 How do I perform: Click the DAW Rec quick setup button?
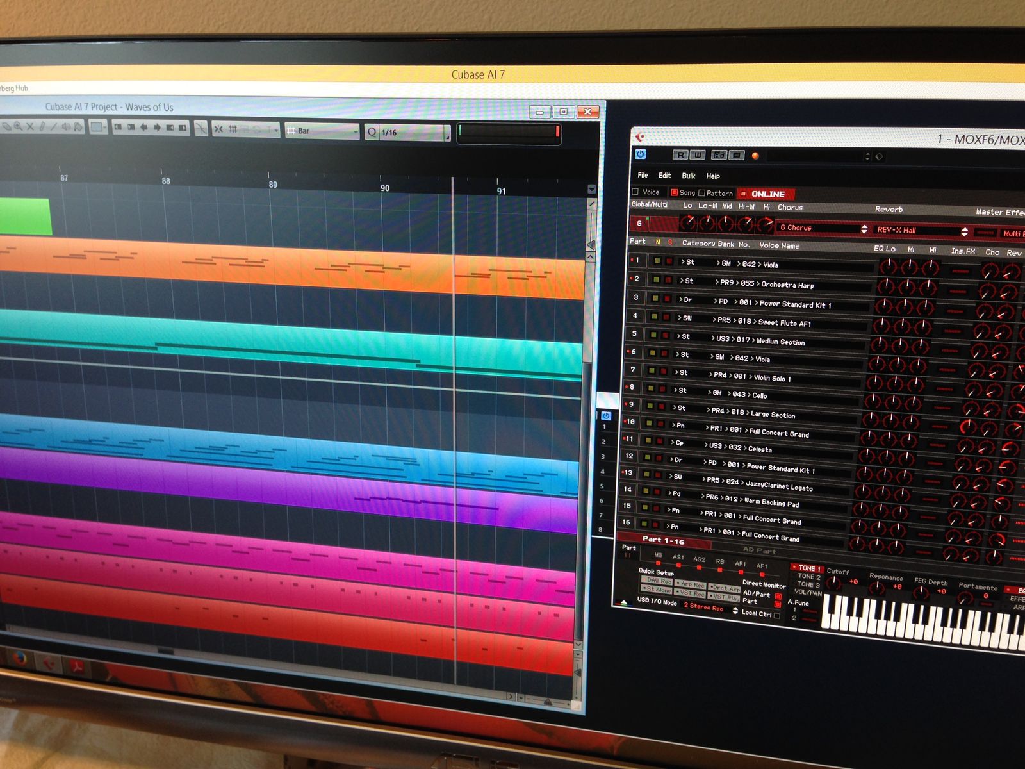point(658,580)
